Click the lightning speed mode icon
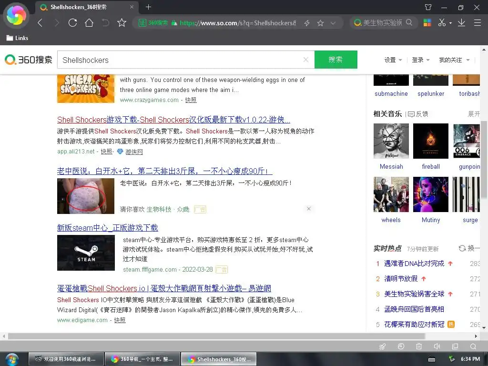Image resolution: width=488 pixels, height=366 pixels. [307, 23]
